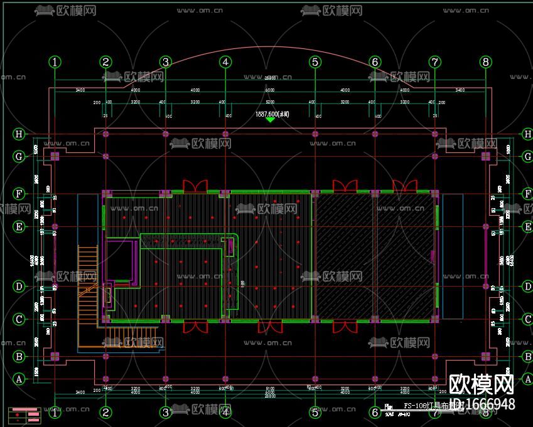This screenshot has height=427, width=533.
Task: Pick axis bubble G on left side
Action: click(19, 157)
